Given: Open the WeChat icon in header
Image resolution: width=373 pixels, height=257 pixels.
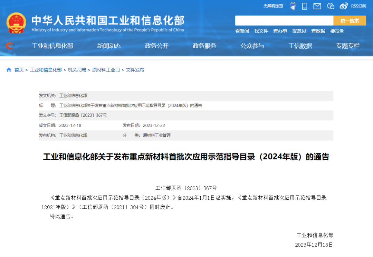Looking at the screenshot, I should coord(331,6).
